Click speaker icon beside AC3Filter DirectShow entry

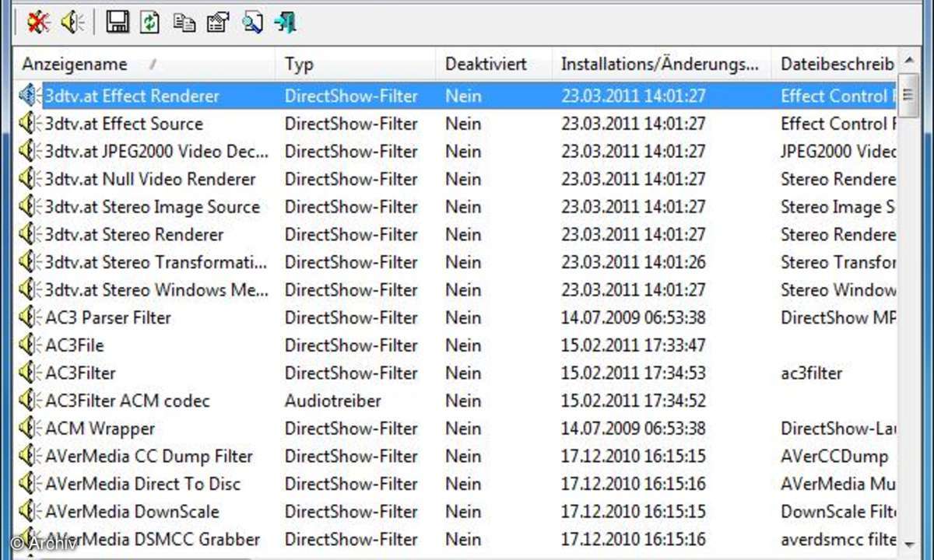29,373
